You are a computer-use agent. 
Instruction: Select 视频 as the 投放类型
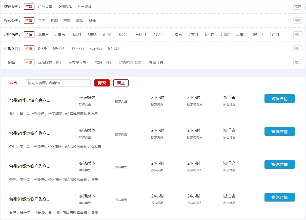[x=54, y=21]
